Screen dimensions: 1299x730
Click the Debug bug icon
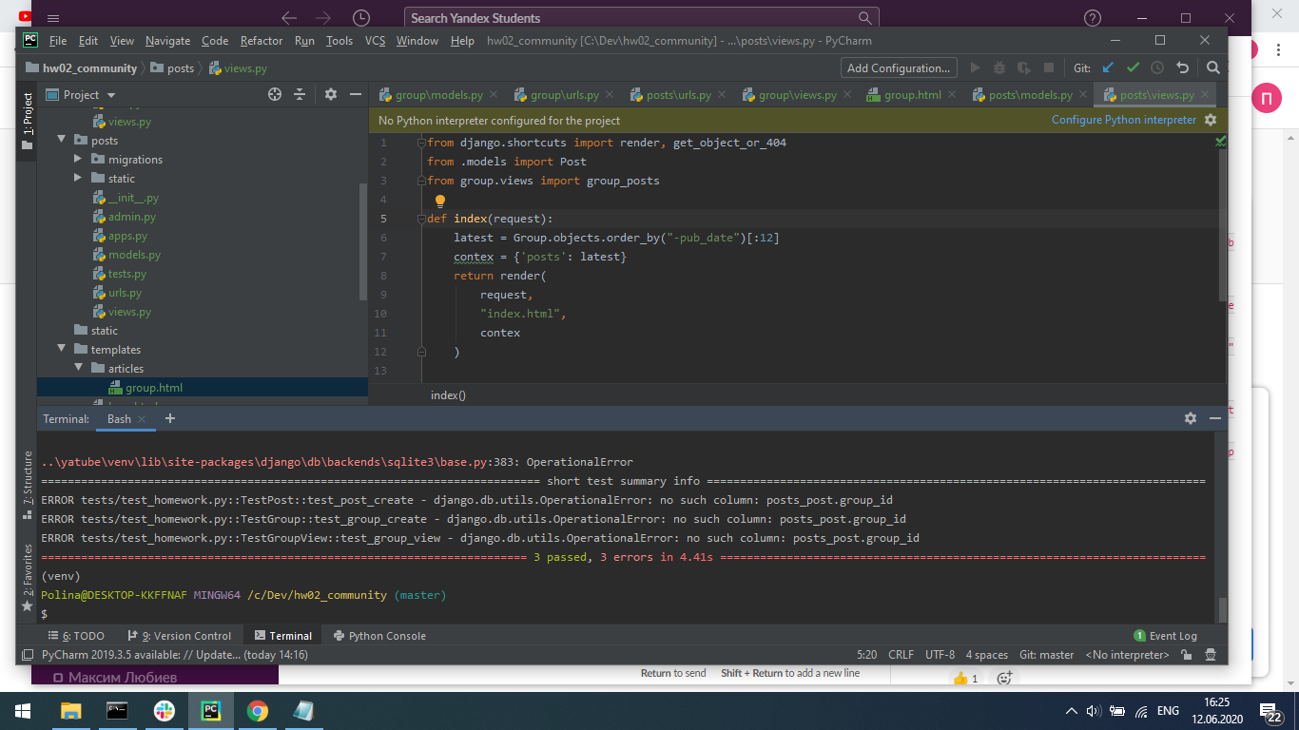999,67
